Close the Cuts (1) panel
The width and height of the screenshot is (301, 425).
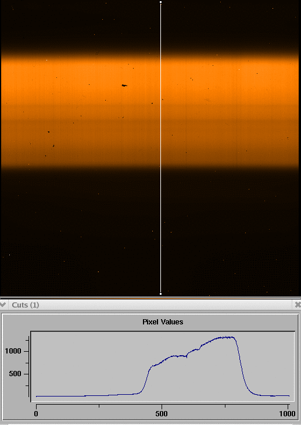(298, 305)
